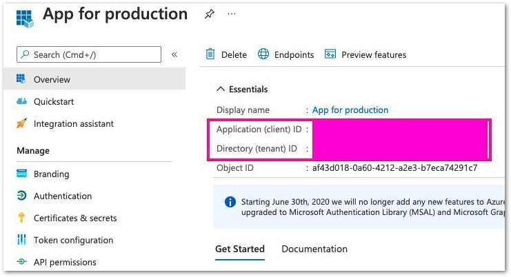Click the Object ID value af43d018-0a60-4212-a2e3-b7eca74291c7
511x277 pixels.
394,168
